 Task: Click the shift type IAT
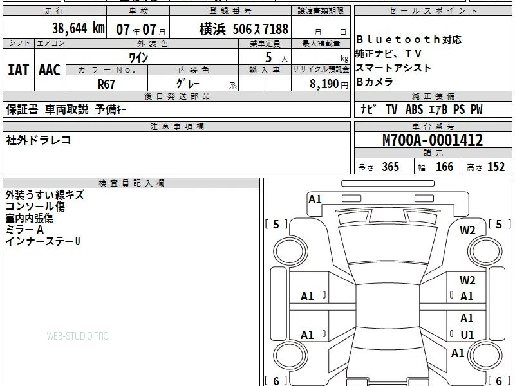[x=19, y=70]
